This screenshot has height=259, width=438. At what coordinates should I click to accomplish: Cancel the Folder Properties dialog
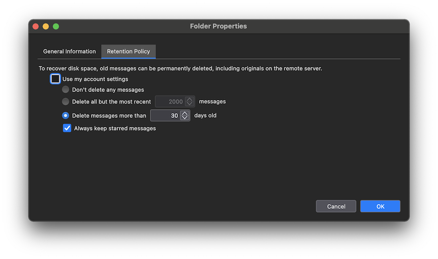[336, 206]
